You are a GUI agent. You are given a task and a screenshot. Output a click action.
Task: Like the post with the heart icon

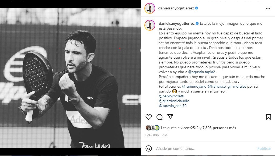tap(149, 117)
